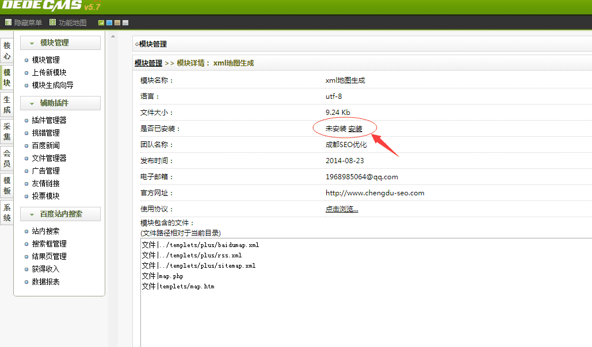Switch to 采集 side tab
Image resolution: width=592 pixels, height=347 pixels.
pyautogui.click(x=7, y=132)
